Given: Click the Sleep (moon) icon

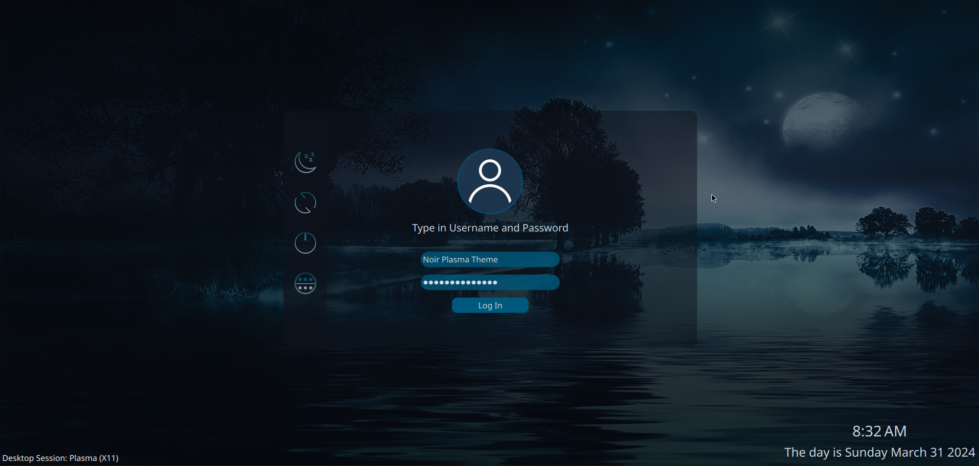Looking at the screenshot, I should coord(305,162).
